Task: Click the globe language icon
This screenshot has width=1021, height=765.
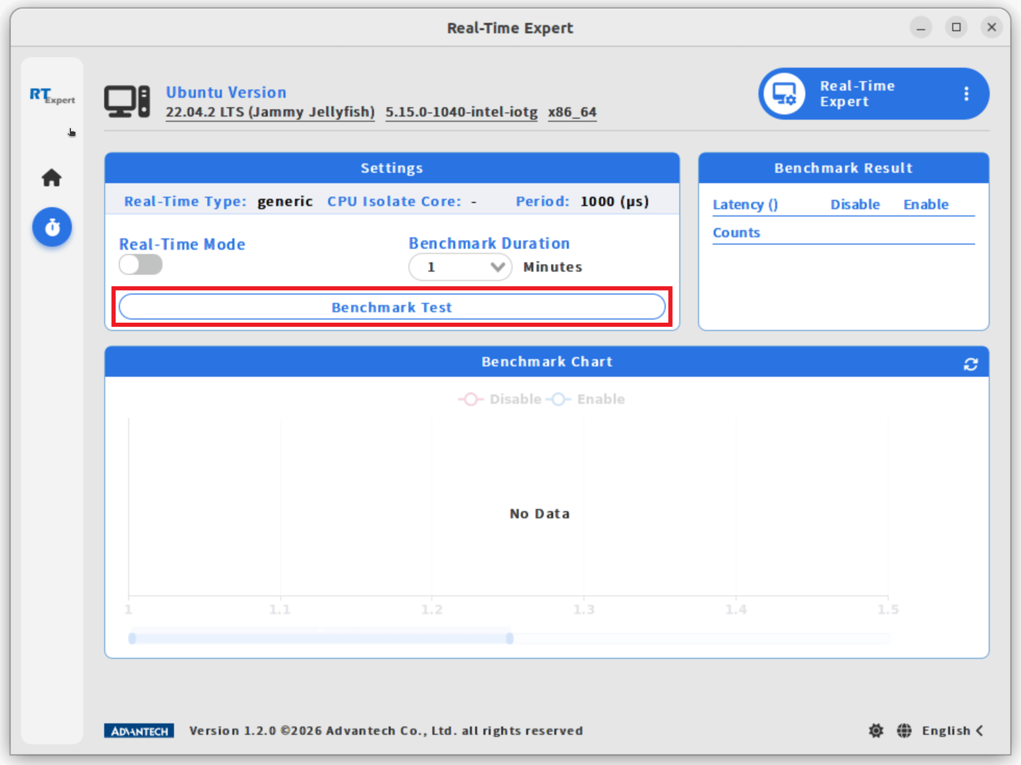Action: [904, 731]
